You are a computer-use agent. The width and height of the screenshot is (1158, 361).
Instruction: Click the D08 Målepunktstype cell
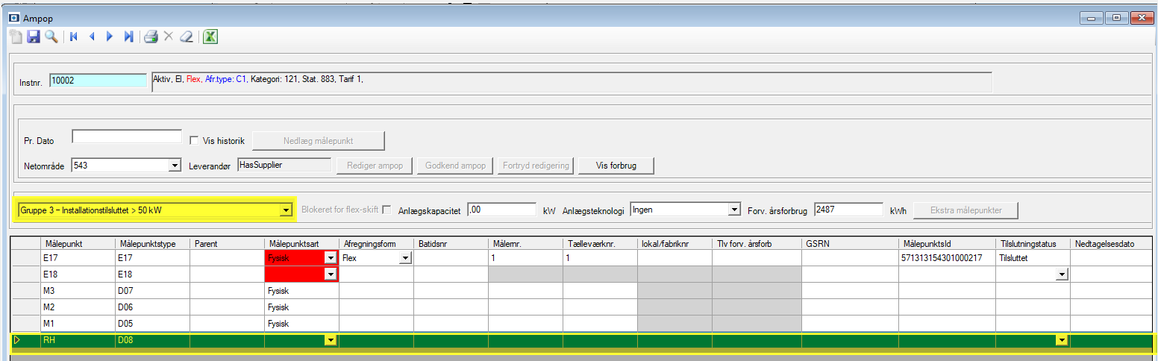[152, 340]
